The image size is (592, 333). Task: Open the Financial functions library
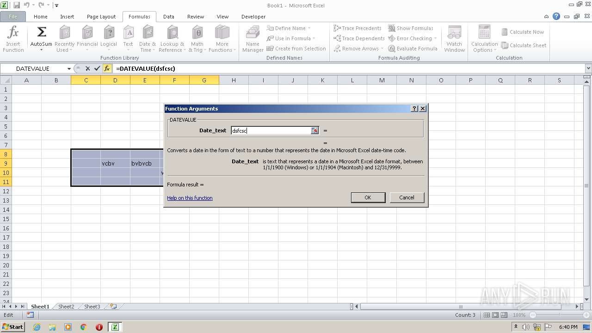87,39
